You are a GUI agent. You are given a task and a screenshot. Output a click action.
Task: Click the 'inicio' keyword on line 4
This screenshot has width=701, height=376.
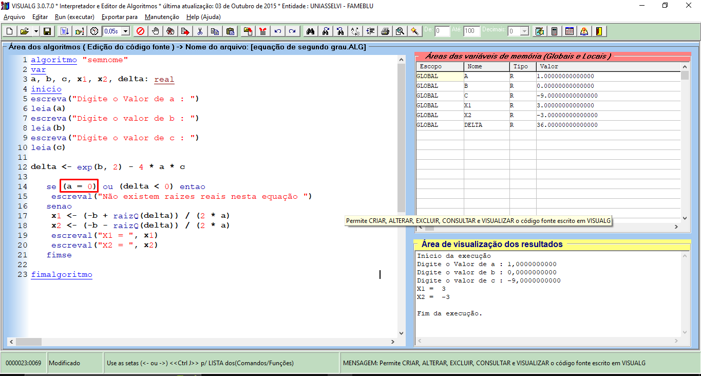[46, 89]
